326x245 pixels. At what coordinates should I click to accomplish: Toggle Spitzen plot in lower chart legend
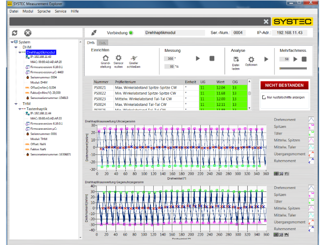[311, 195]
